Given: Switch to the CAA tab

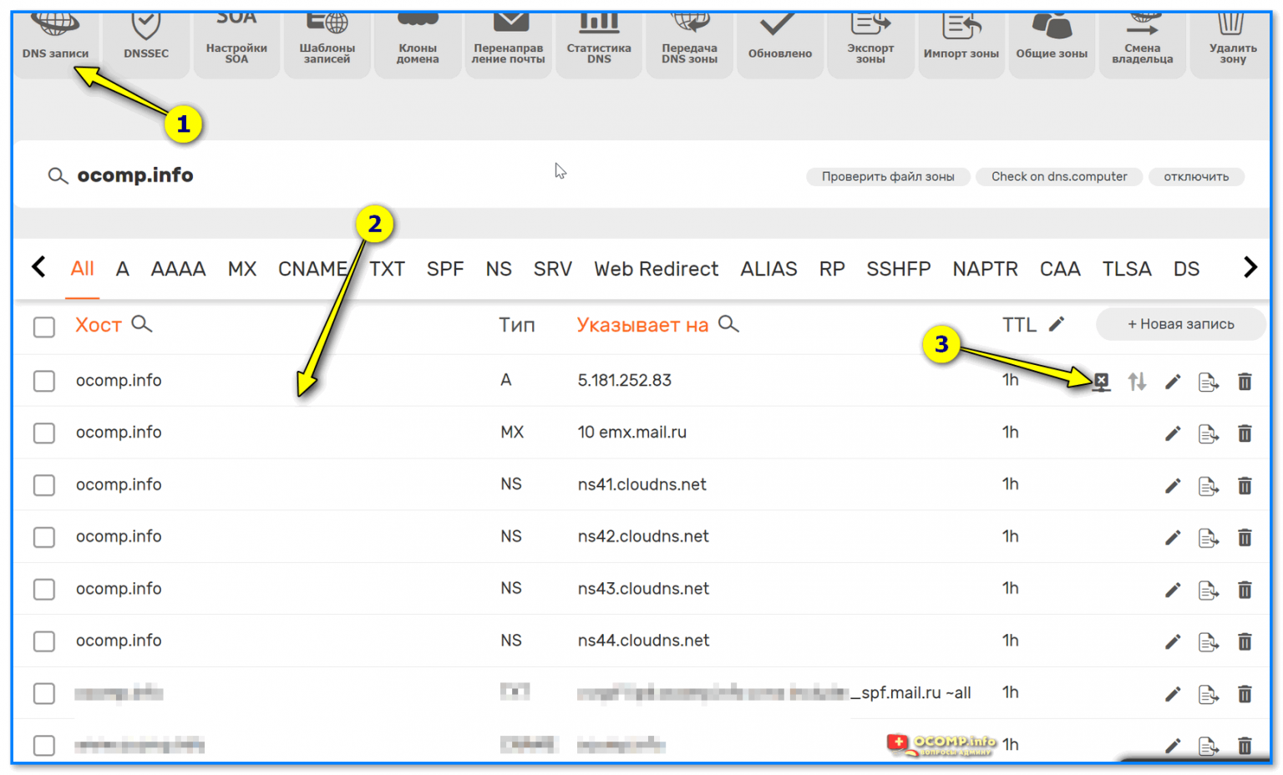Looking at the screenshot, I should (x=1060, y=269).
